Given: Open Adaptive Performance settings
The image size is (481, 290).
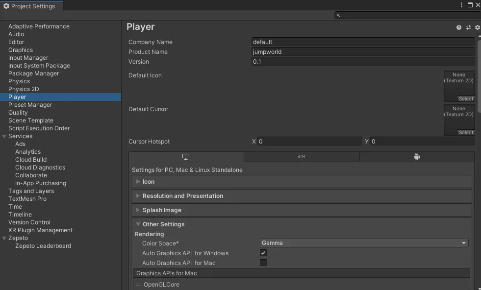Looking at the screenshot, I should click(39, 26).
